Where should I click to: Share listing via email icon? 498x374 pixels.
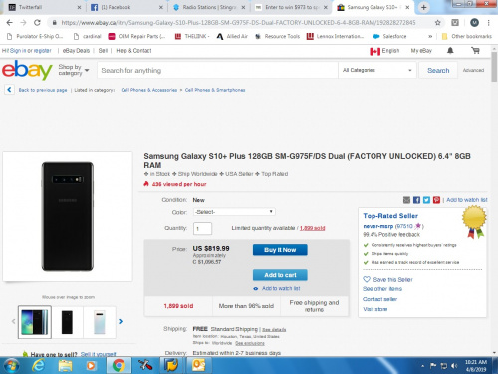point(406,200)
